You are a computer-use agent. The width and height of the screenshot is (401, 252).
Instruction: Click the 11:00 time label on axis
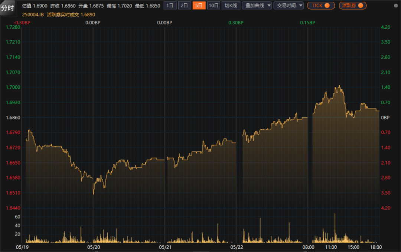[331, 247]
